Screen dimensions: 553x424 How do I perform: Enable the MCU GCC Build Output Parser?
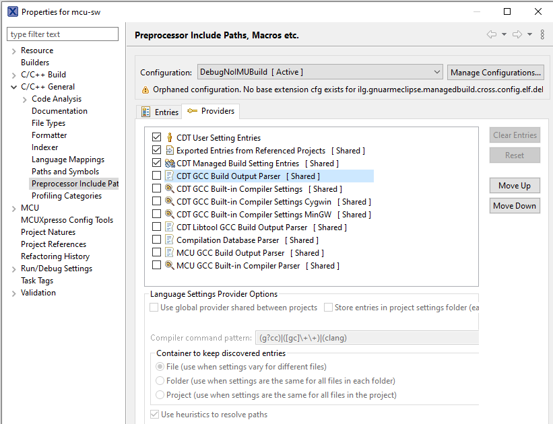click(x=157, y=253)
